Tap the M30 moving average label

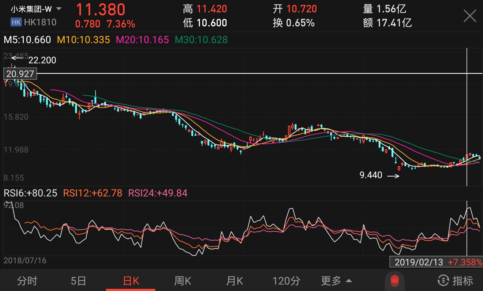pyautogui.click(x=201, y=40)
